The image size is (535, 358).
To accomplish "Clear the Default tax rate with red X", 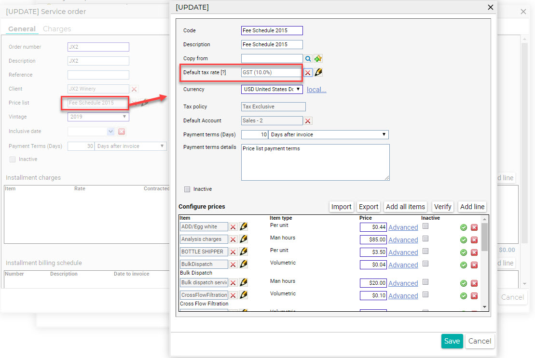I will (308, 73).
